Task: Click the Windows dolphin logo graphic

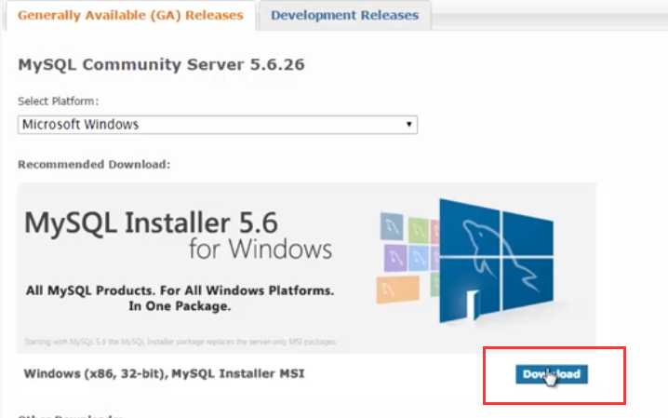Action: click(x=496, y=260)
